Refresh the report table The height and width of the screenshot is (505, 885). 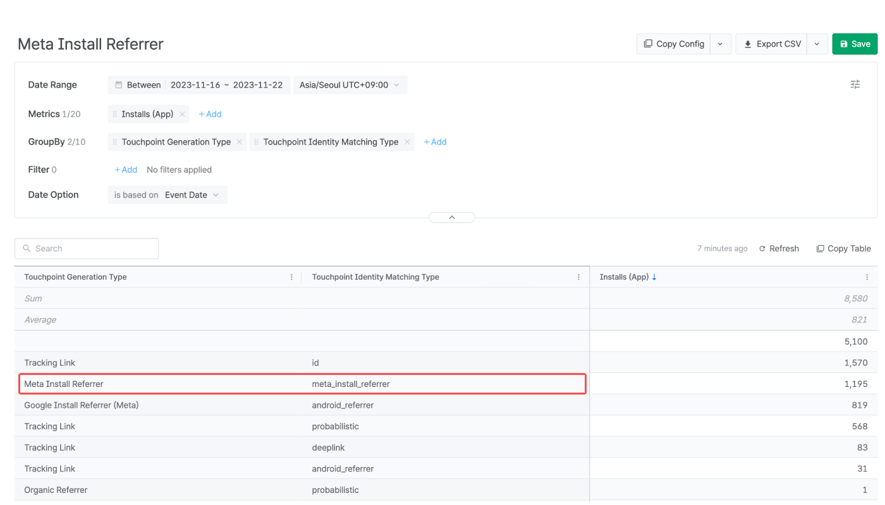(779, 249)
